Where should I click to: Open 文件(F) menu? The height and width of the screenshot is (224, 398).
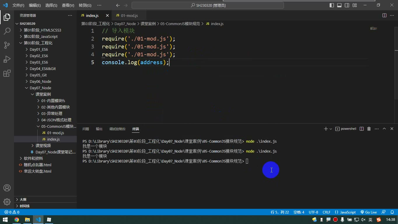click(x=18, y=5)
